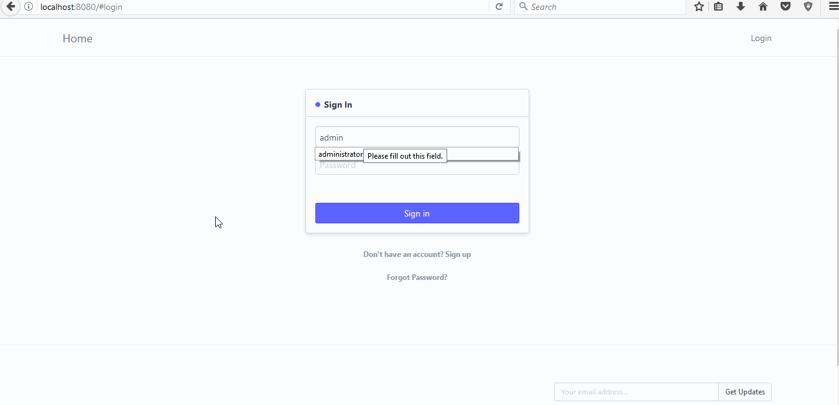
Task: Open the Firefox hamburger menu
Action: point(833,7)
